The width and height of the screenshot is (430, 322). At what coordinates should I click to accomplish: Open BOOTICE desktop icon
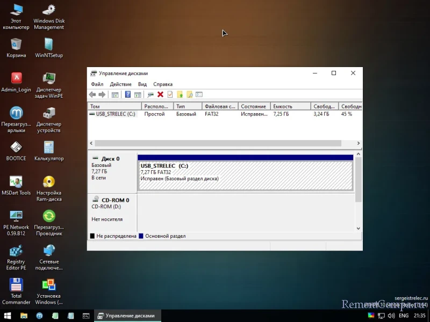pos(16,148)
